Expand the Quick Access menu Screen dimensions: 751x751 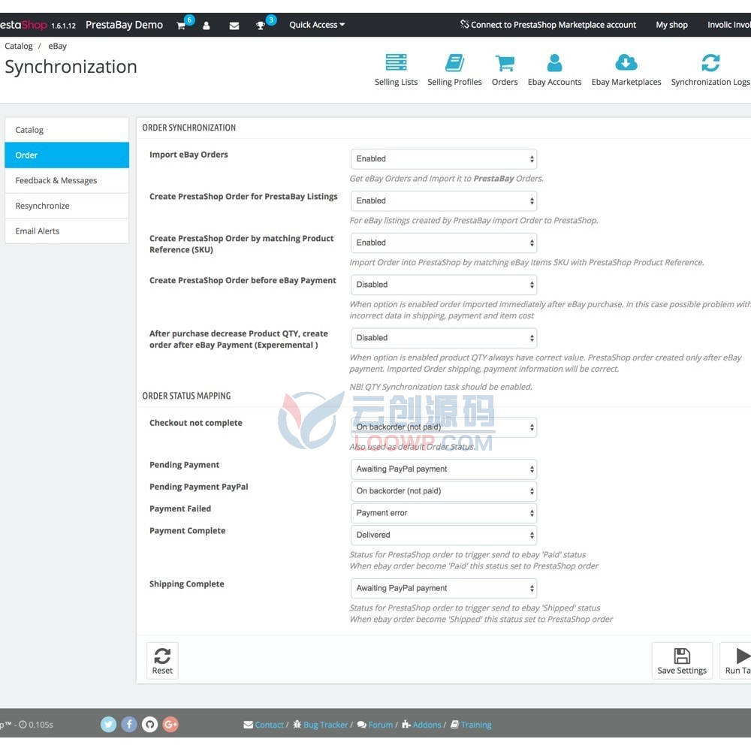(317, 25)
